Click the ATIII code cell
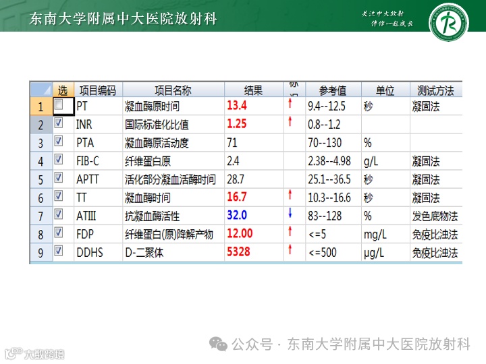The width and height of the screenshot is (486, 364). click(x=99, y=216)
